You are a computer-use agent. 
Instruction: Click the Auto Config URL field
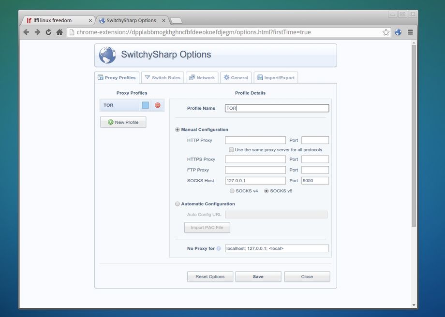(276, 215)
